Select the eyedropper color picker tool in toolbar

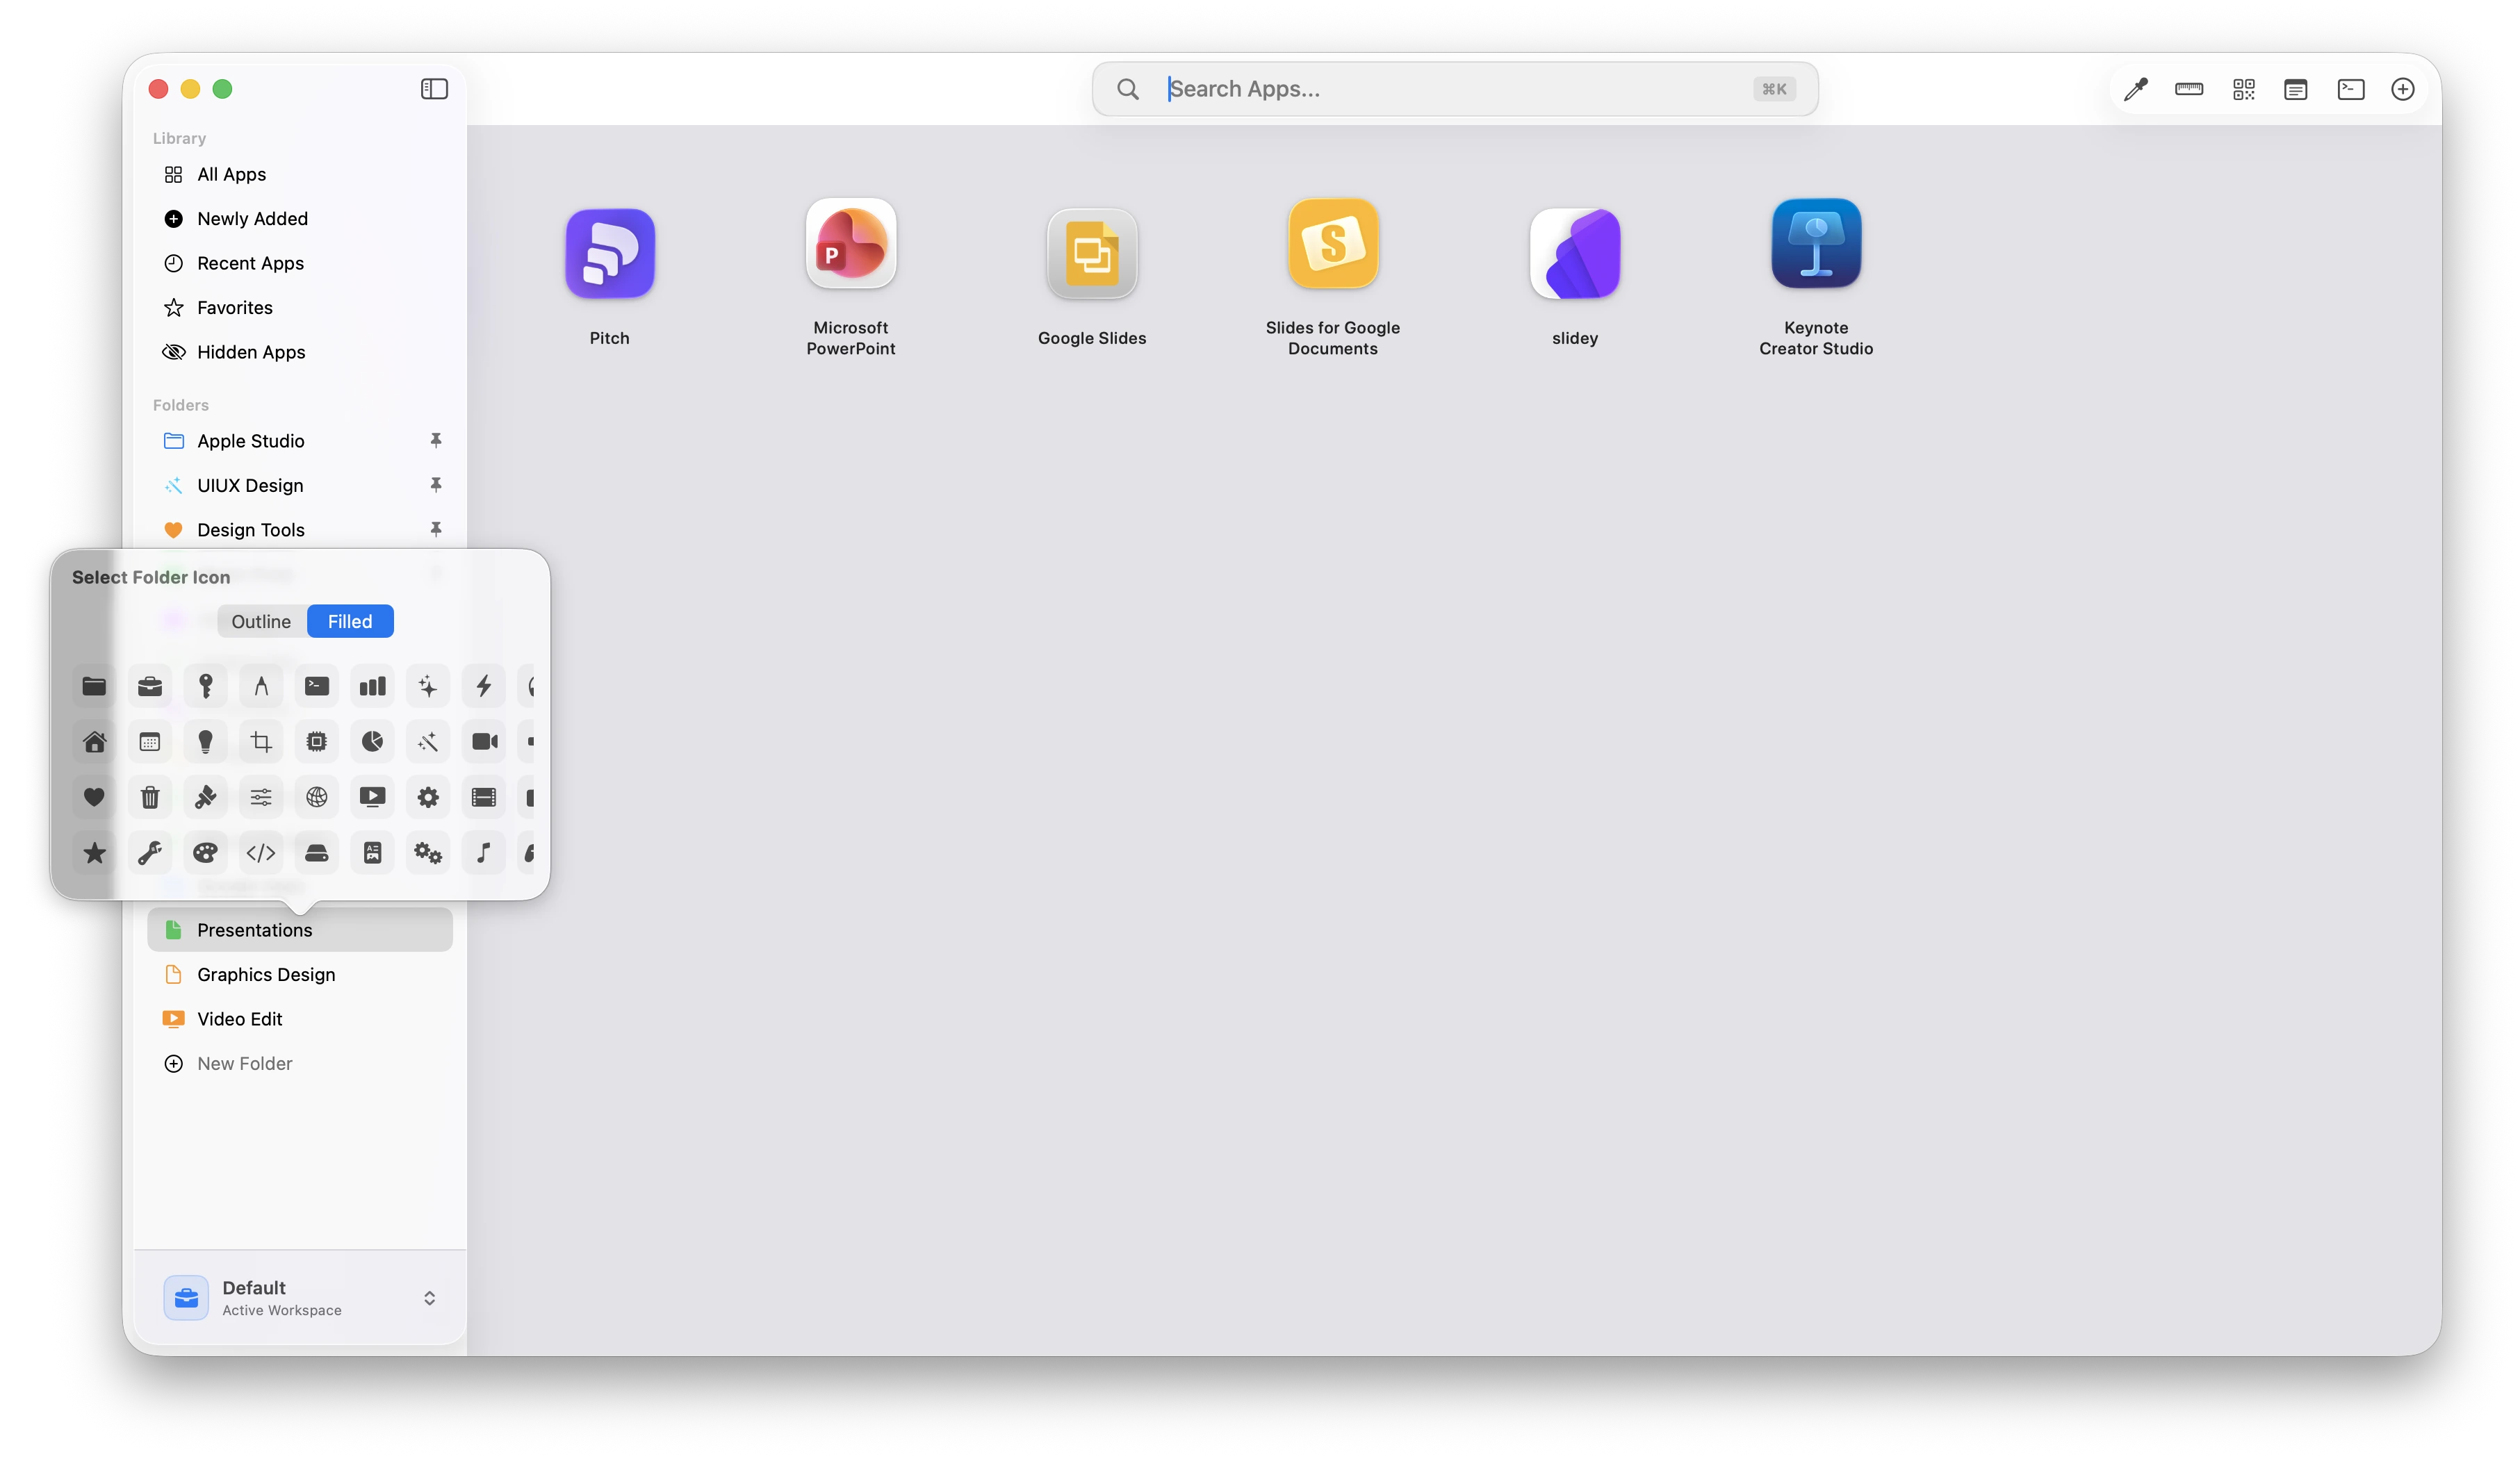tap(2135, 89)
